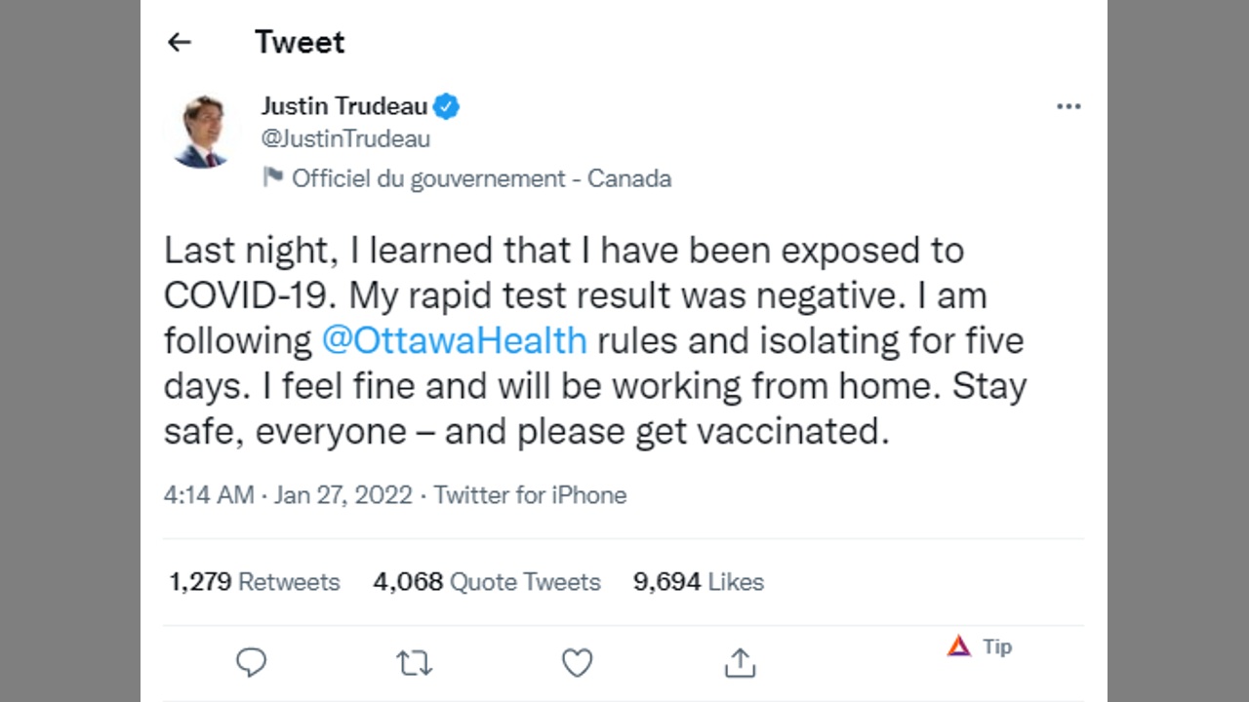Click the 4:14 AM Jan 27, 2022 timestamp
The image size is (1249, 702).
pyautogui.click(x=288, y=495)
